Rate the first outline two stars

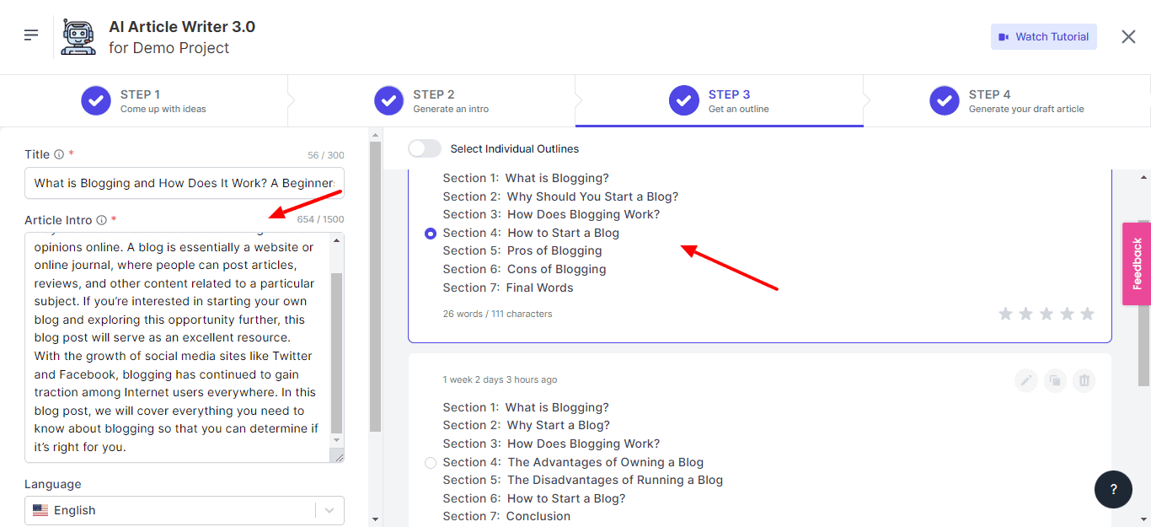click(1025, 314)
